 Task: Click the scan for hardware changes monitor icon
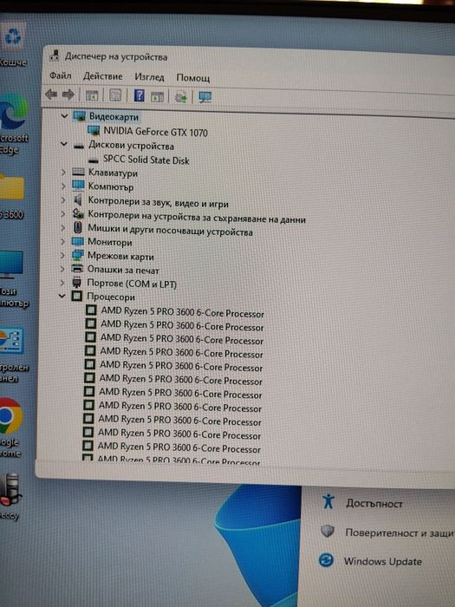(x=205, y=97)
